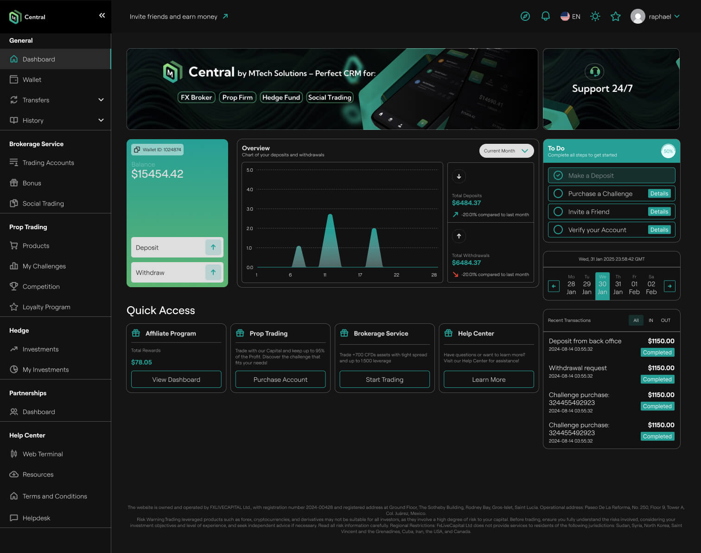Toggle light theme sun icon
Image resolution: width=701 pixels, height=553 pixels.
[595, 16]
